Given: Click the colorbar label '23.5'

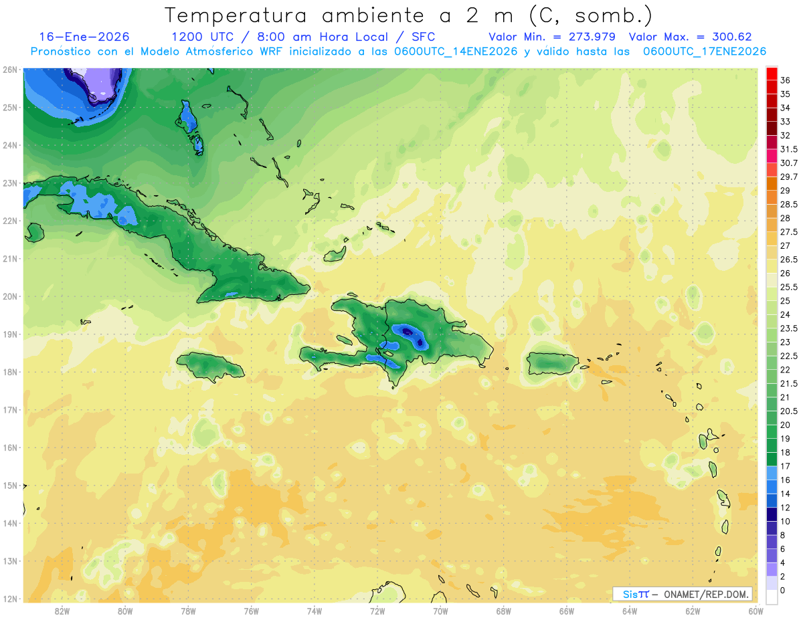Looking at the screenshot, I should point(789,328).
